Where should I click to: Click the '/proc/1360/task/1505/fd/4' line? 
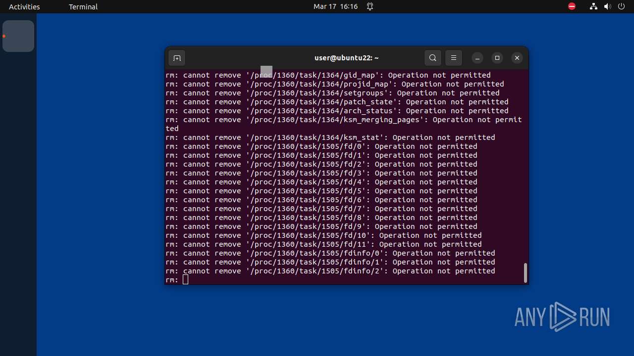tap(321, 182)
